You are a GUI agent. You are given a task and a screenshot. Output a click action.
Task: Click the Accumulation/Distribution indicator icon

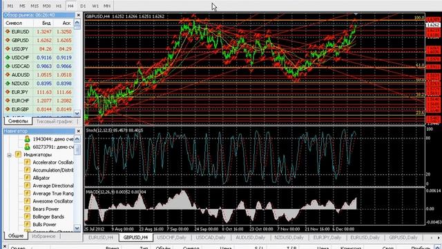(27, 170)
